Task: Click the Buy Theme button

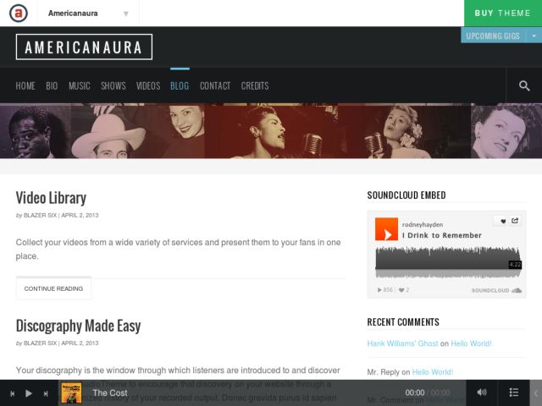Action: [x=502, y=14]
